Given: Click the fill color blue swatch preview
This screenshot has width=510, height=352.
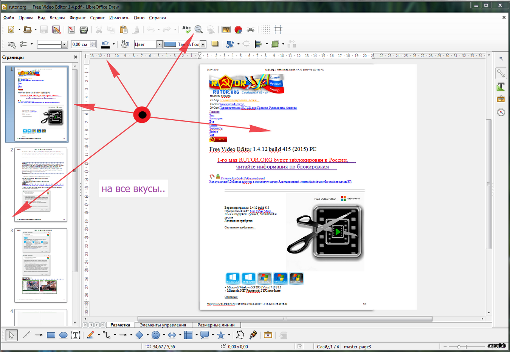Looking at the screenshot, I should tap(170, 44).
